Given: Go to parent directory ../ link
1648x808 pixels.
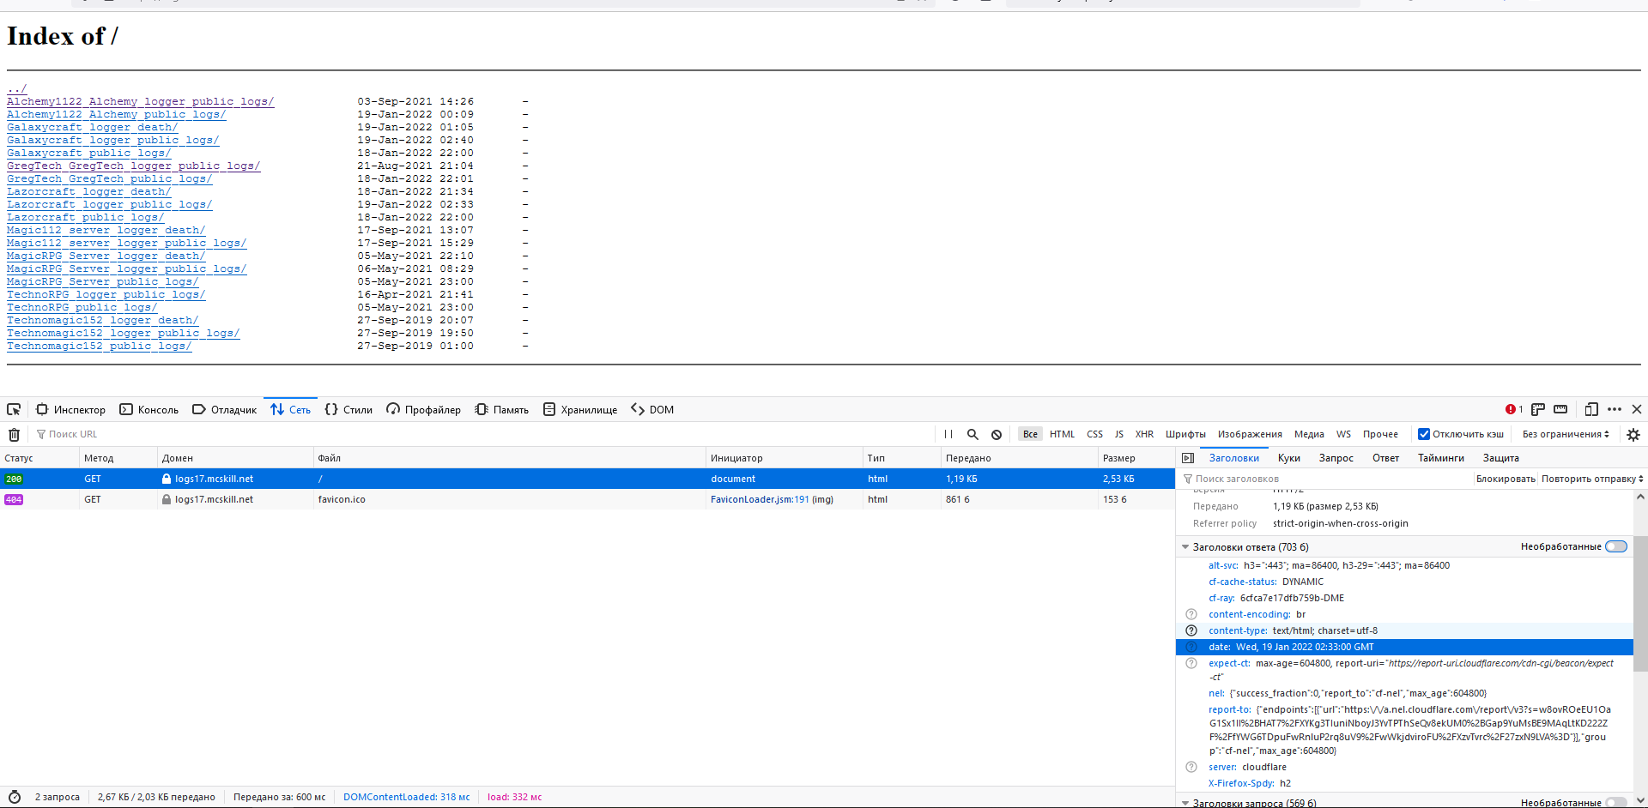Looking at the screenshot, I should pyautogui.click(x=17, y=88).
